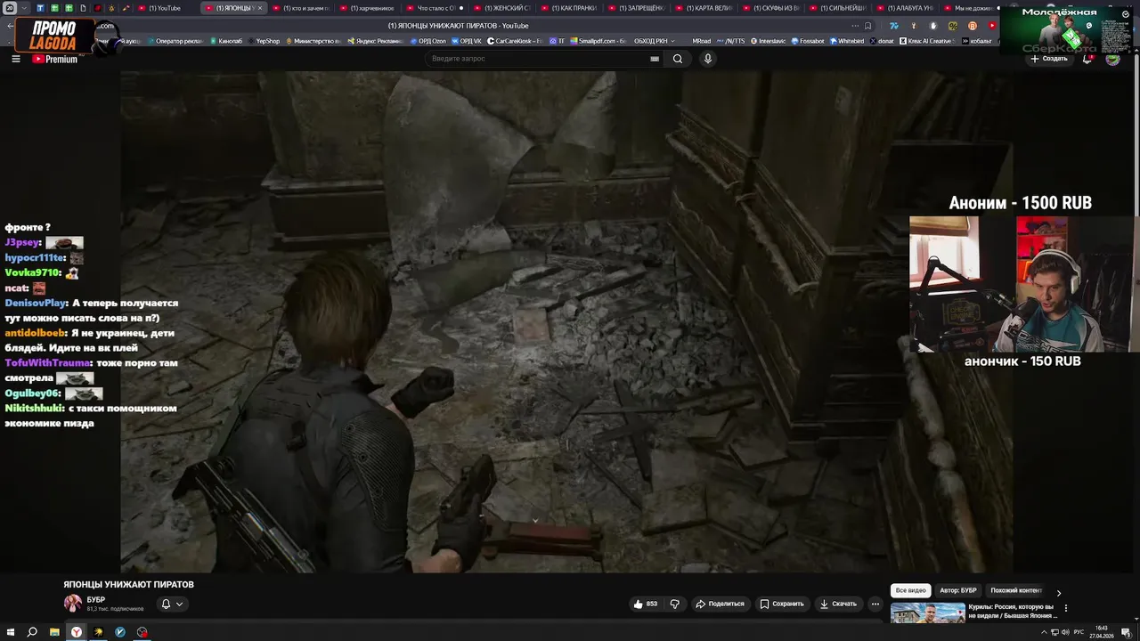This screenshot has width=1140, height=641.
Task: Click the game video player area
Action: (x=566, y=321)
